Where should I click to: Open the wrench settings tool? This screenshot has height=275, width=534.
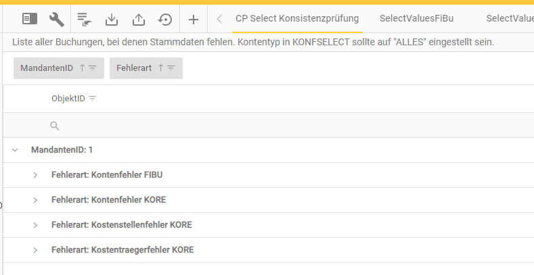(57, 19)
